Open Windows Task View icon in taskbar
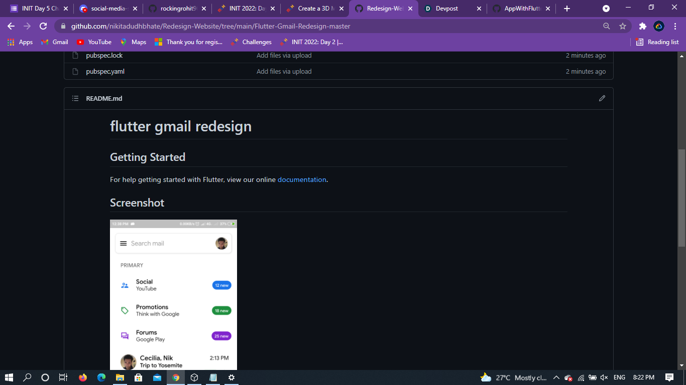The image size is (686, 385). pyautogui.click(x=63, y=377)
